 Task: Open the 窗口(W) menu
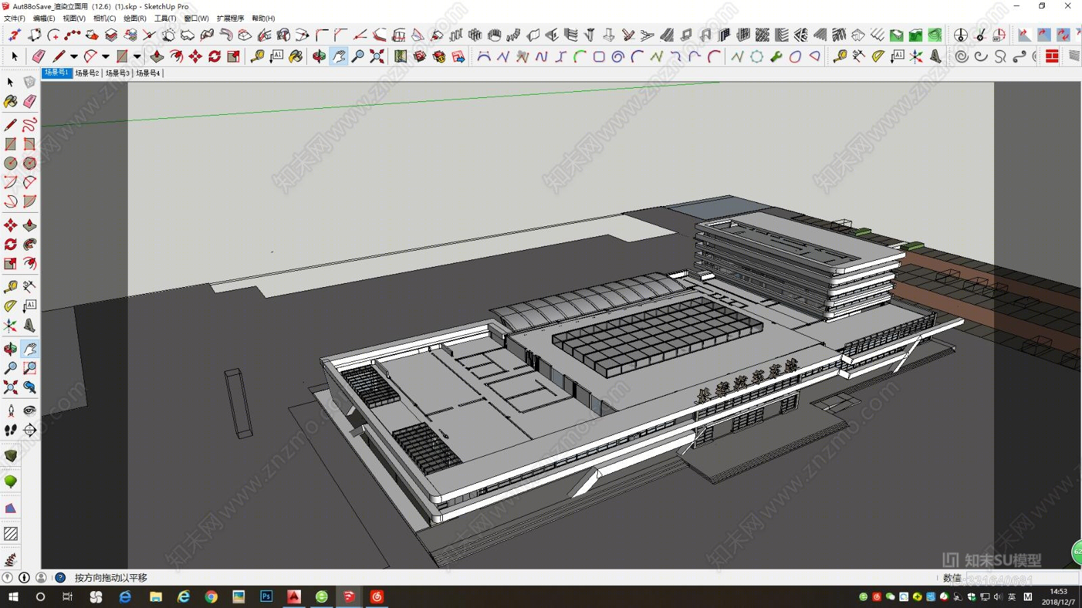click(196, 18)
